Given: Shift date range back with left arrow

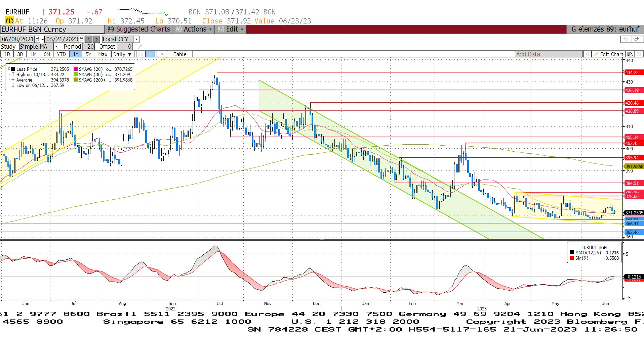Looking at the screenshot, I should coord(88,39).
